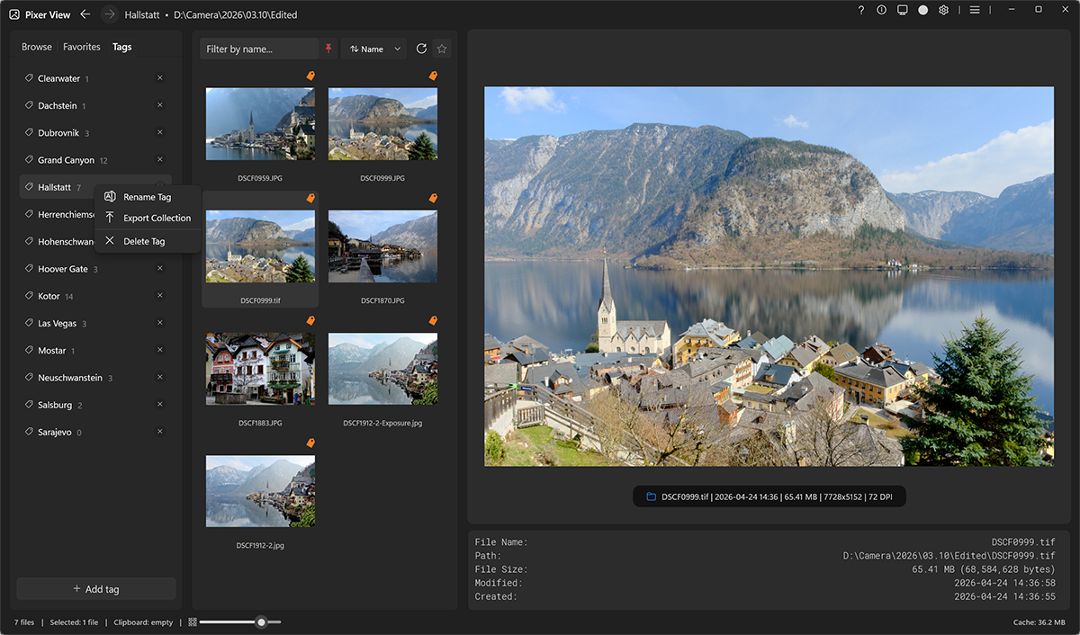Remove the Kotor tag with its X
This screenshot has height=635, width=1080.
159,295
